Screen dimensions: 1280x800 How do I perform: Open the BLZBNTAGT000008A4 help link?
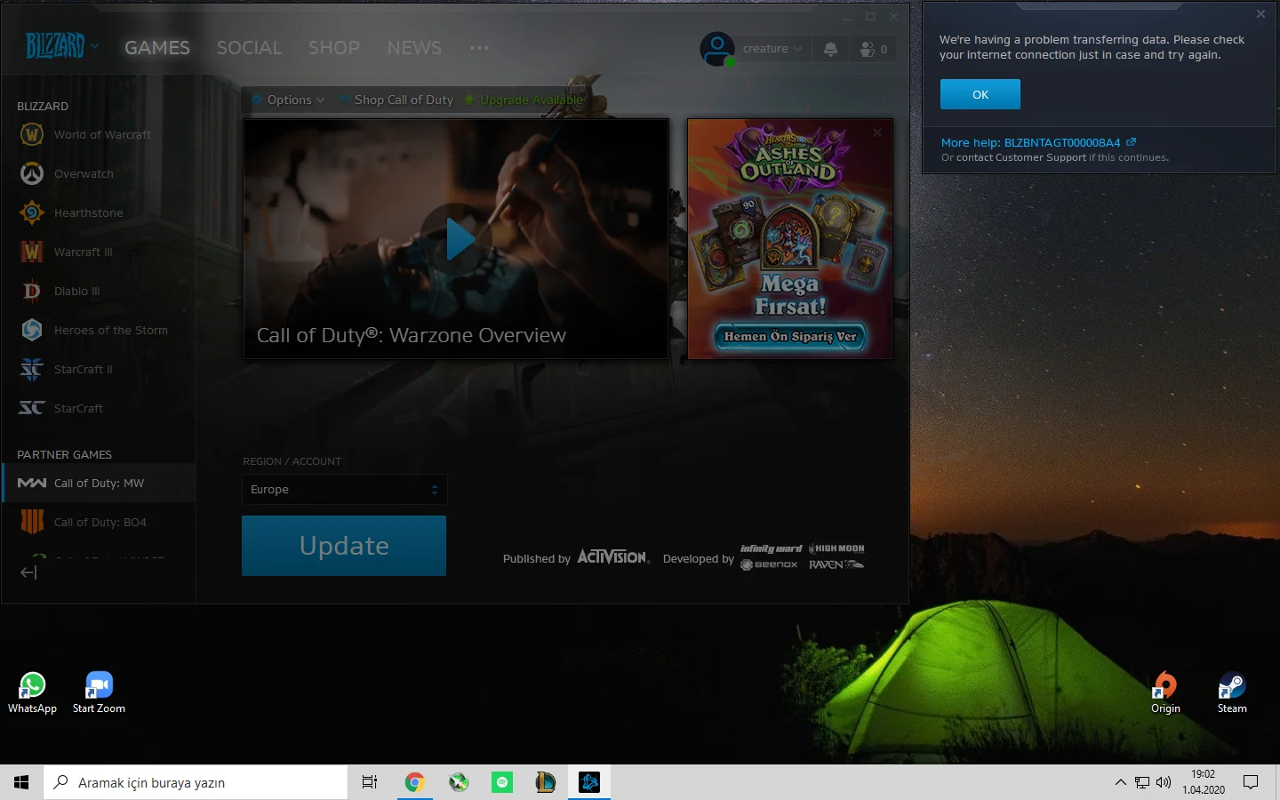pyautogui.click(x=1038, y=142)
